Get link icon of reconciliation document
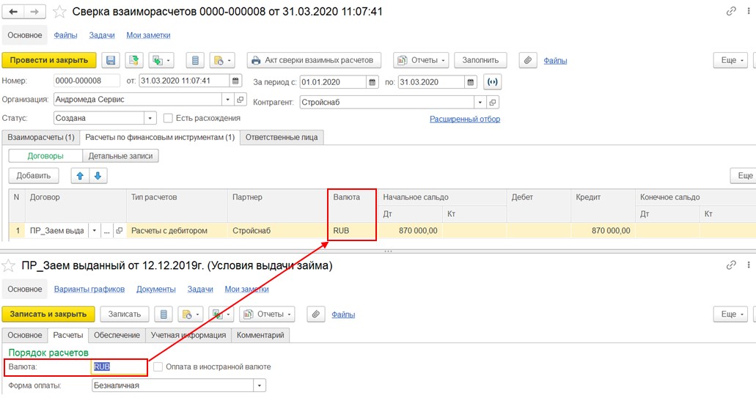Image resolution: width=756 pixels, height=398 pixels. 730,12
